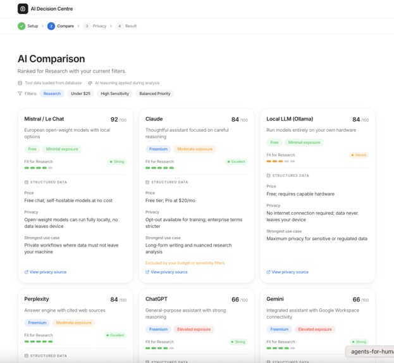
Task: Click the Free badge on Local LLM card
Action: [274, 143]
